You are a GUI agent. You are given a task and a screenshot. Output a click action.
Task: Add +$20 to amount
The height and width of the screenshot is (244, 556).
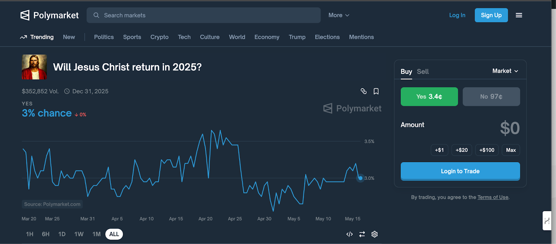pos(461,150)
